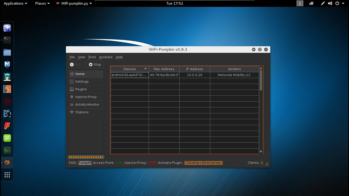
Task: Switch to Activity-Monitor tab
Action: tap(86, 105)
